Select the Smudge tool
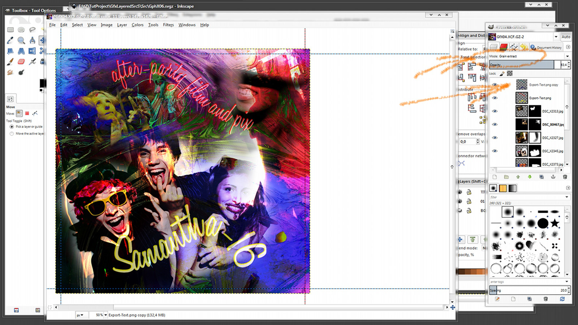The height and width of the screenshot is (325, 578). pyautogui.click(x=9, y=72)
